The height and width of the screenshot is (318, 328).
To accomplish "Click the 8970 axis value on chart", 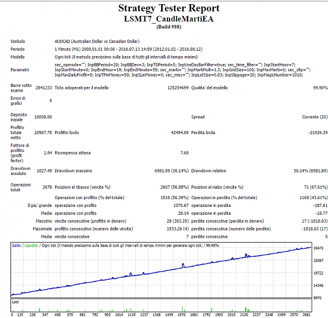I will 318,298.
